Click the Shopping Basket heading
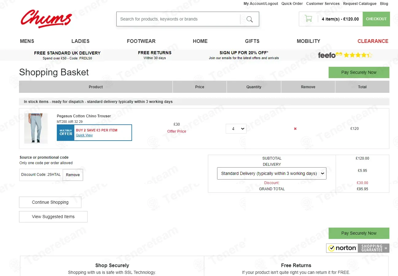Screen dimensions: 398x276 click(x=54, y=72)
